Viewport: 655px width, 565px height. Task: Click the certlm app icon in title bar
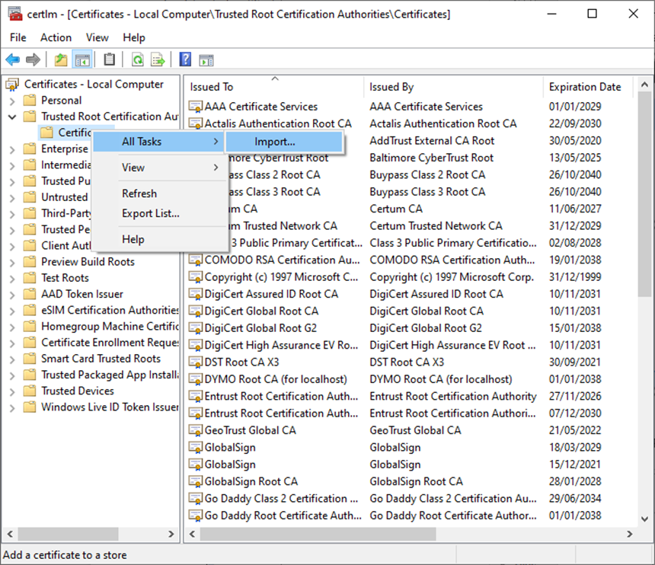point(15,14)
